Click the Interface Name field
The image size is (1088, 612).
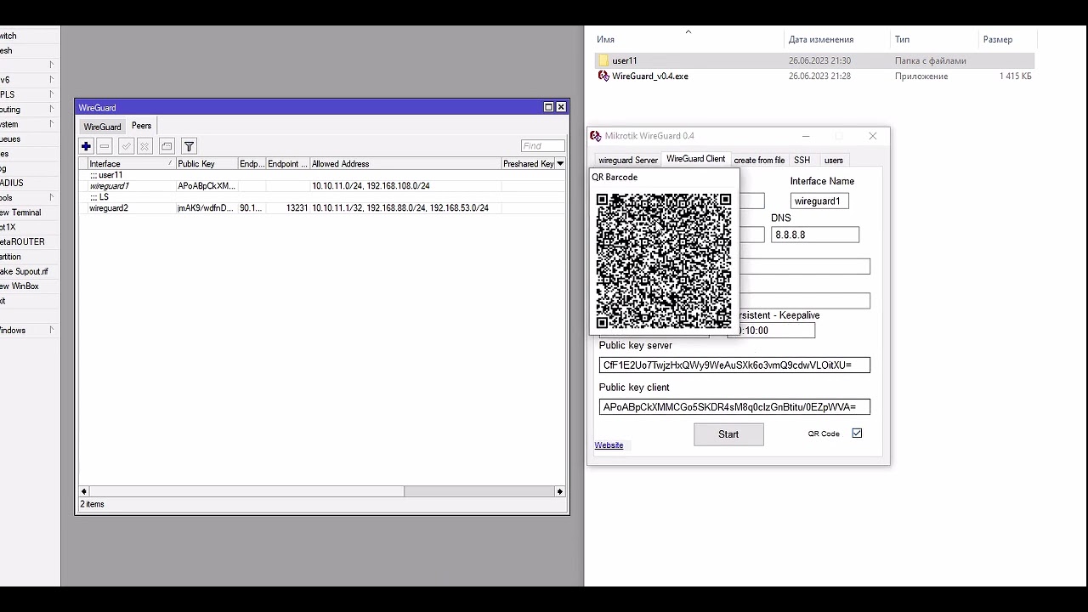point(819,201)
